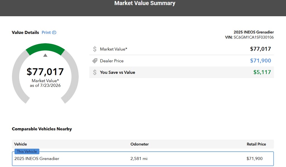Click the VIN number text
The height and width of the screenshot is (167, 286).
(254, 37)
